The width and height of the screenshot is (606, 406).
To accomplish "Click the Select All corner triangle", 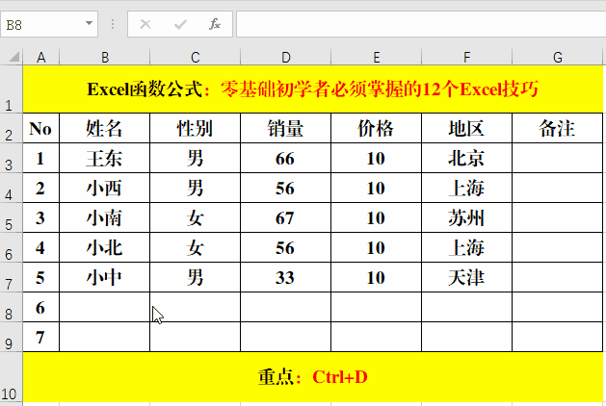I will click(11, 57).
